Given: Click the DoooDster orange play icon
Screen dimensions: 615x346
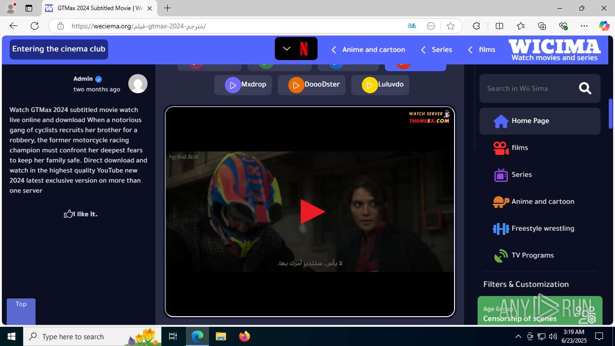Looking at the screenshot, I should 296,85.
